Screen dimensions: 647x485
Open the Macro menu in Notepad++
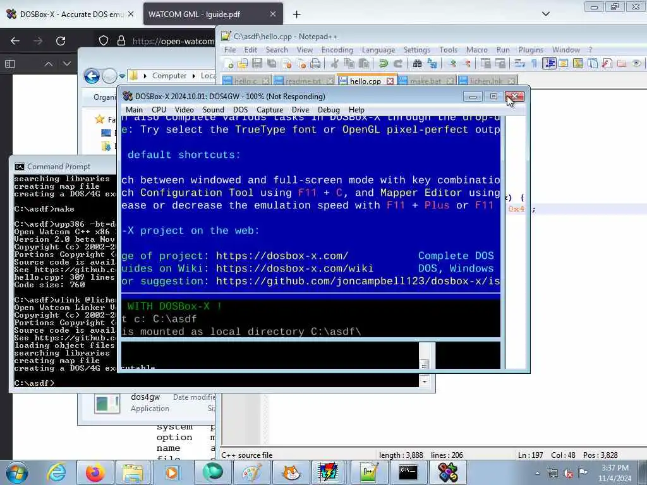click(476, 49)
